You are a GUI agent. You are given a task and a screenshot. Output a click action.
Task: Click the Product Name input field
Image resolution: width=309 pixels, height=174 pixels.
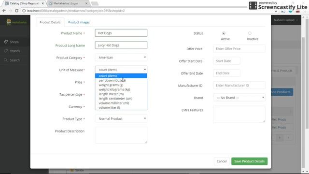point(121,33)
